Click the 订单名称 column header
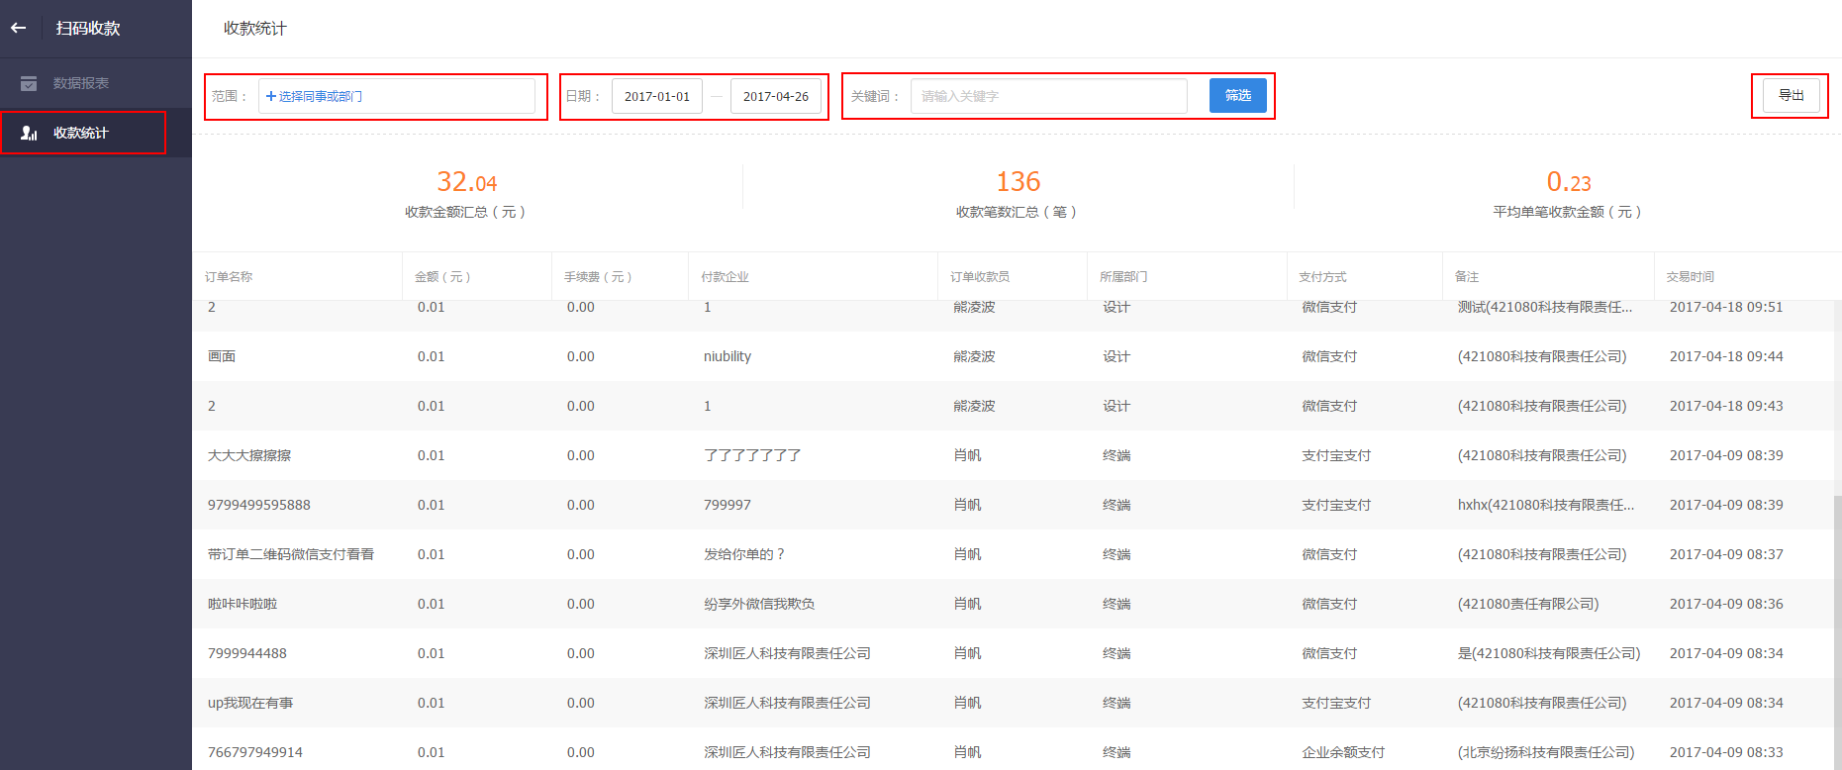Image resolution: width=1842 pixels, height=770 pixels. coord(229,277)
